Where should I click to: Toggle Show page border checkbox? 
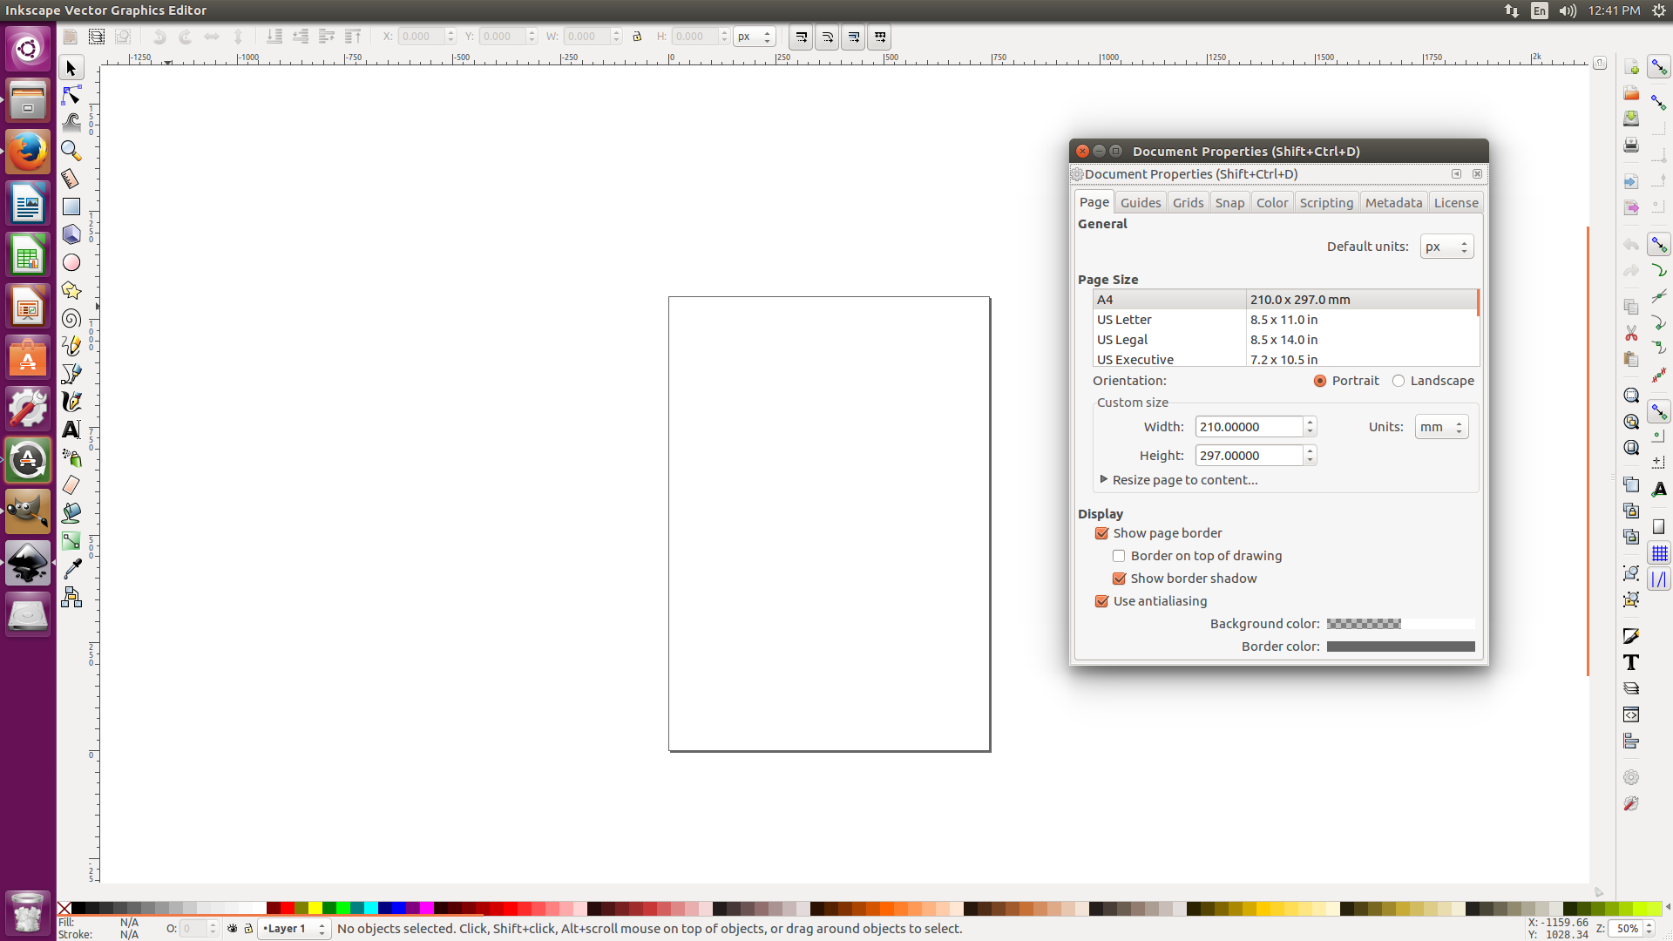(x=1101, y=533)
